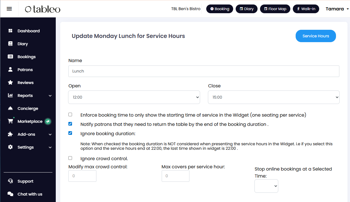This screenshot has height=202, width=350.
Task: Expand the Add-ons submenu chevron
Action: point(50,135)
